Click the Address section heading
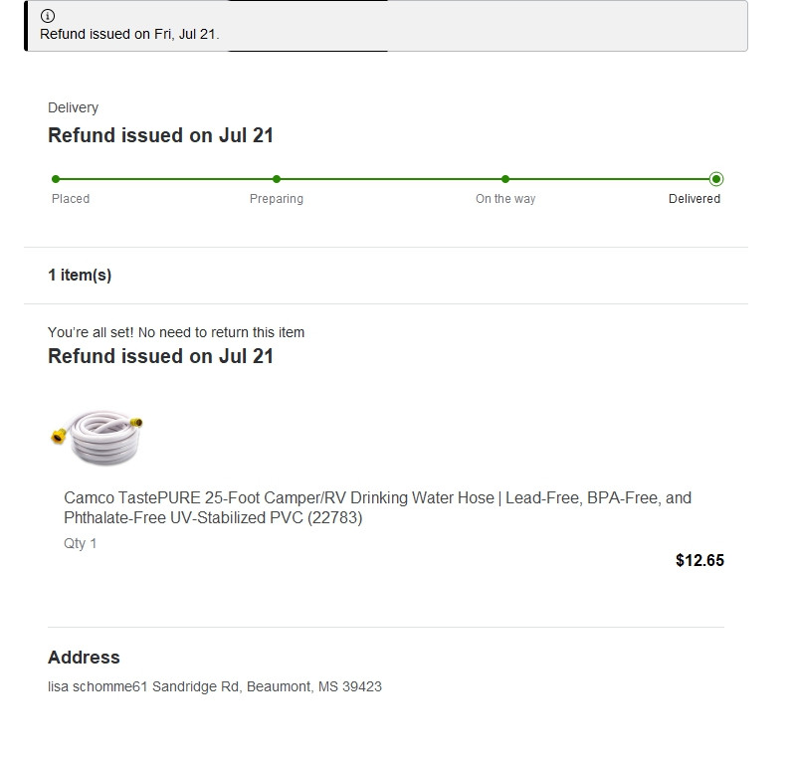 pyautogui.click(x=84, y=658)
